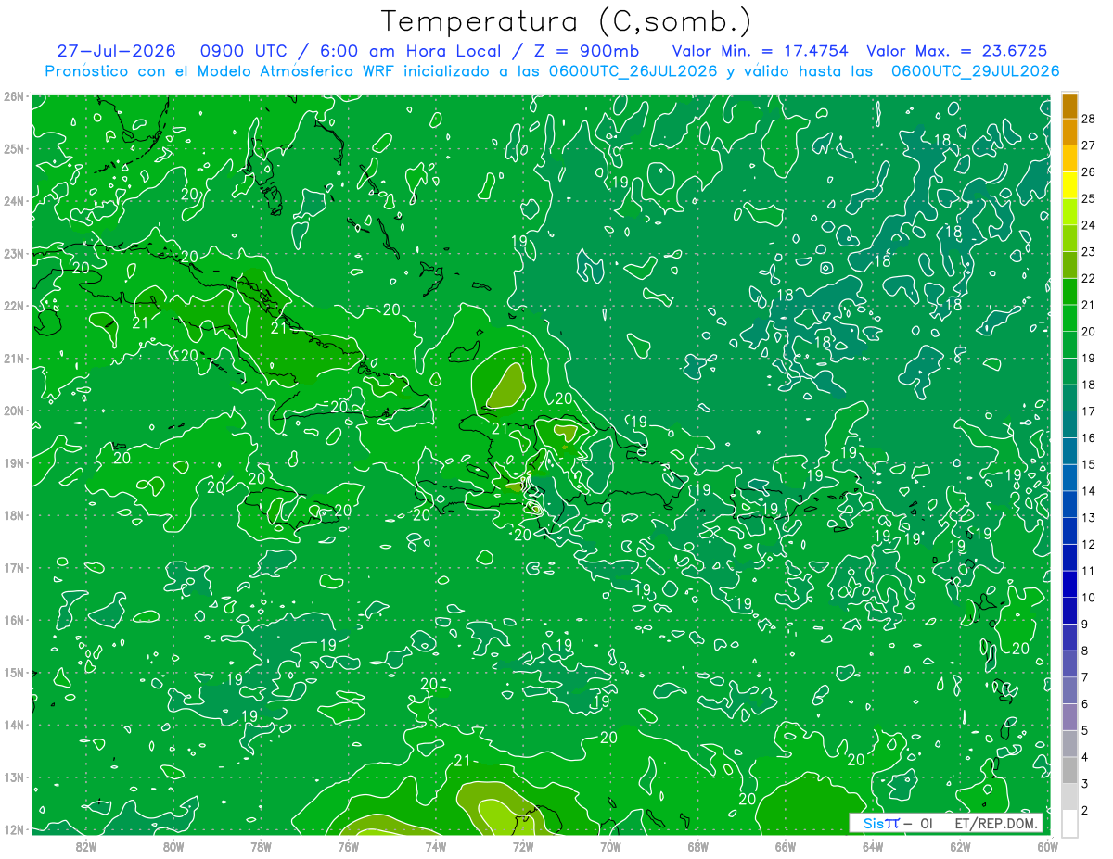The width and height of the screenshot is (1113, 859).
Task: Click the longitude label "68W"
Action: pyautogui.click(x=697, y=846)
